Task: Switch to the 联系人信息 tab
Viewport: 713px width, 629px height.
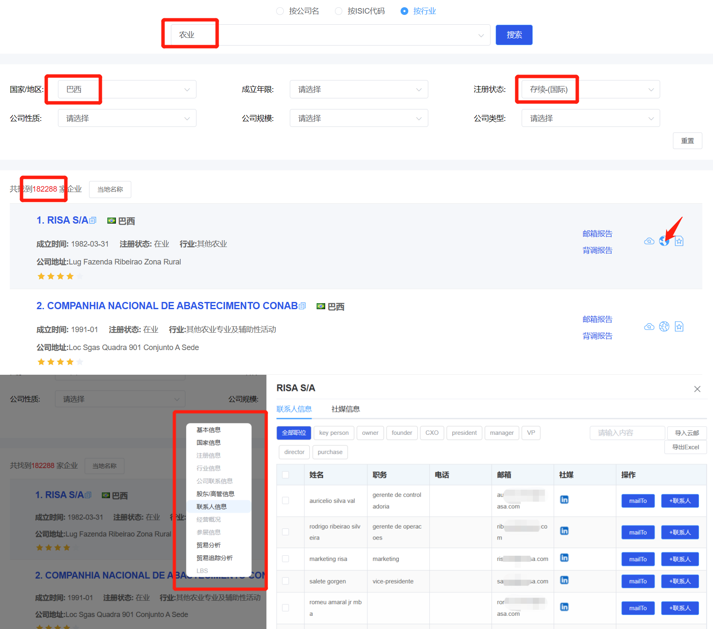Action: coord(294,409)
